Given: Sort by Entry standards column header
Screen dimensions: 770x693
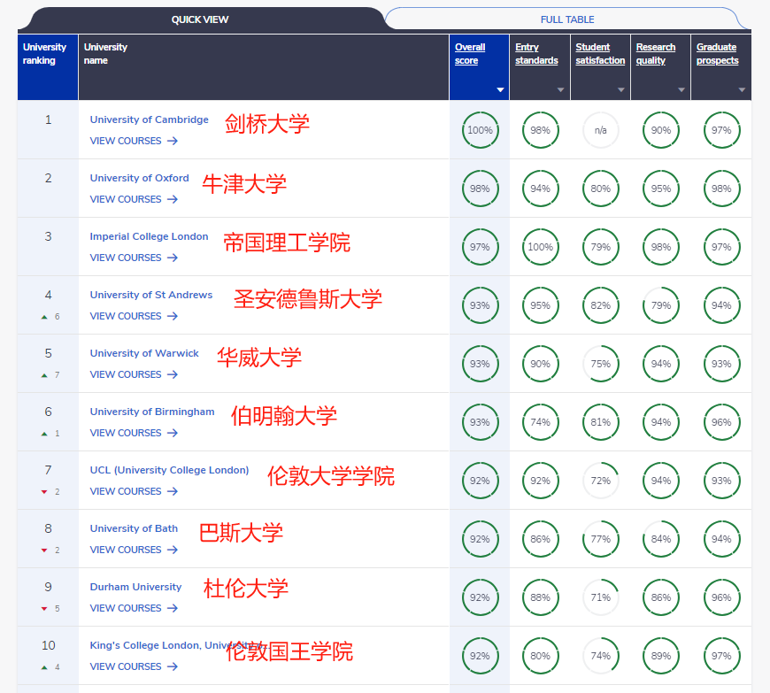Looking at the screenshot, I should click(x=536, y=53).
